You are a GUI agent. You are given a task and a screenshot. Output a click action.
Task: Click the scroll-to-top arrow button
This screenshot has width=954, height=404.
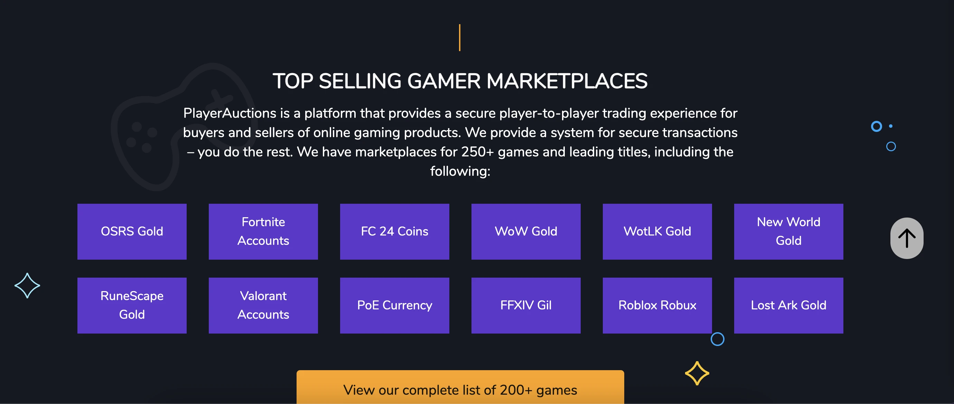click(x=907, y=238)
